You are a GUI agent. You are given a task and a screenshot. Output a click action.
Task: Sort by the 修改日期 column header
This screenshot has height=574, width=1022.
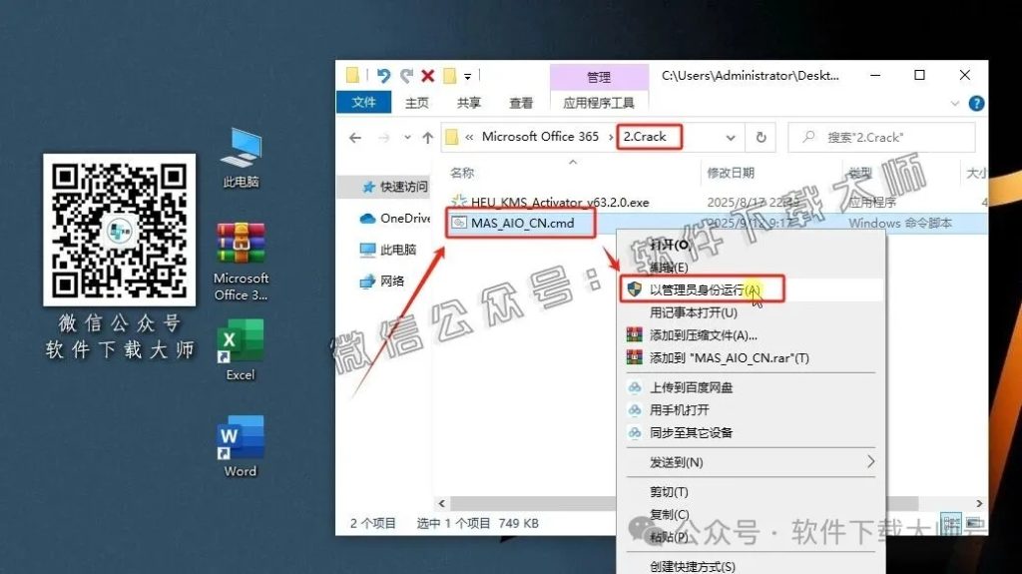pyautogui.click(x=731, y=173)
